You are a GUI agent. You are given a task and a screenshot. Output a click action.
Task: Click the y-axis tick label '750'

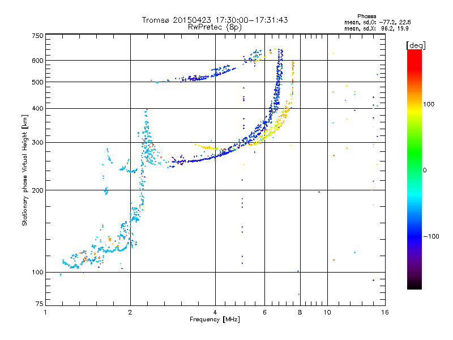38,36
